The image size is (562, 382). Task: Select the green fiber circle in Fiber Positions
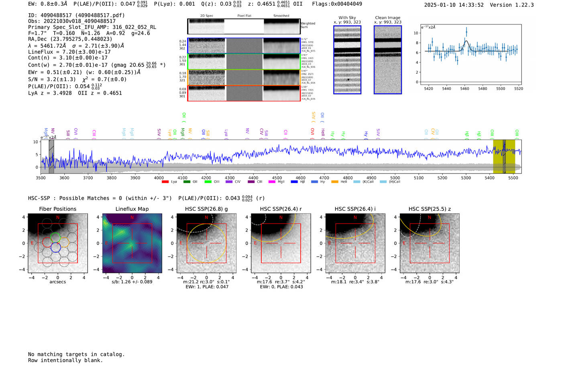(56, 237)
